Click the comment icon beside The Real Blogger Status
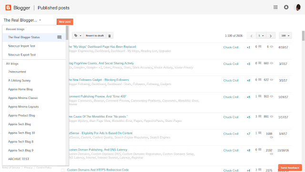 tap(60, 37)
